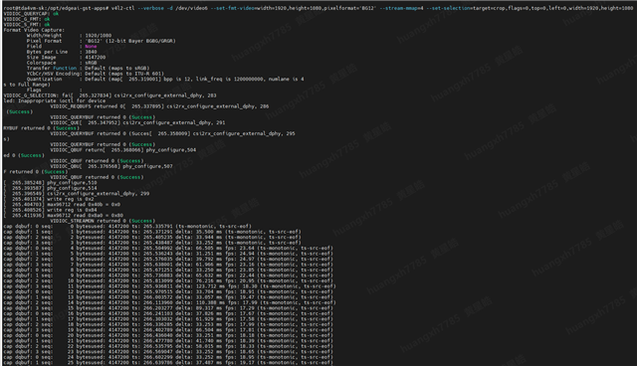Click the capture line with fps 24.94
The width and height of the screenshot is (637, 366).
[168, 254]
